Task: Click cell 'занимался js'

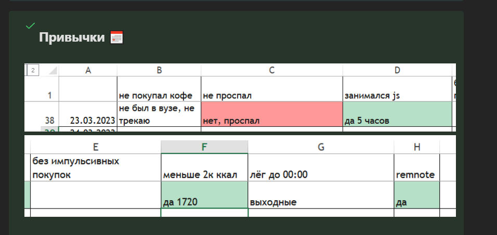Action: pos(398,89)
